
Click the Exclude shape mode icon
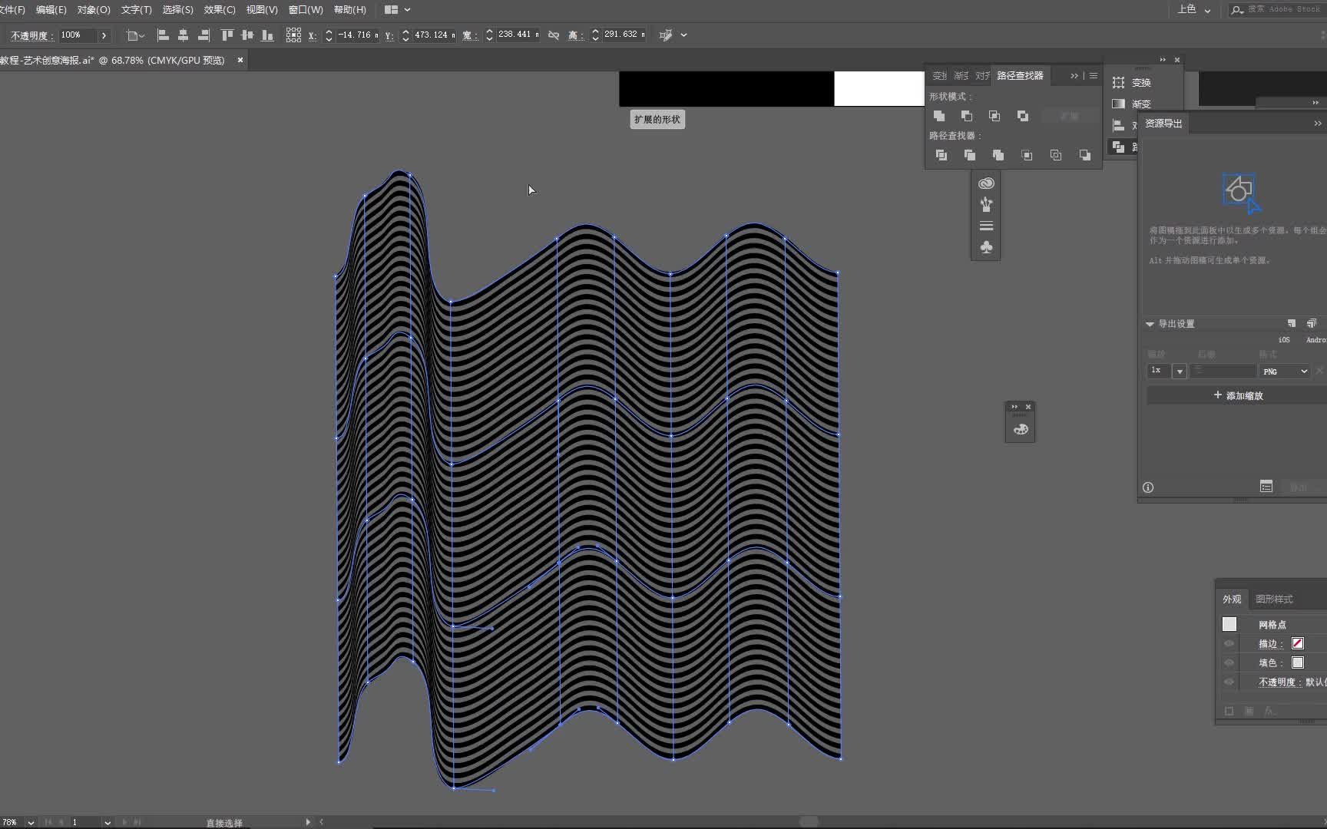[x=1023, y=116]
